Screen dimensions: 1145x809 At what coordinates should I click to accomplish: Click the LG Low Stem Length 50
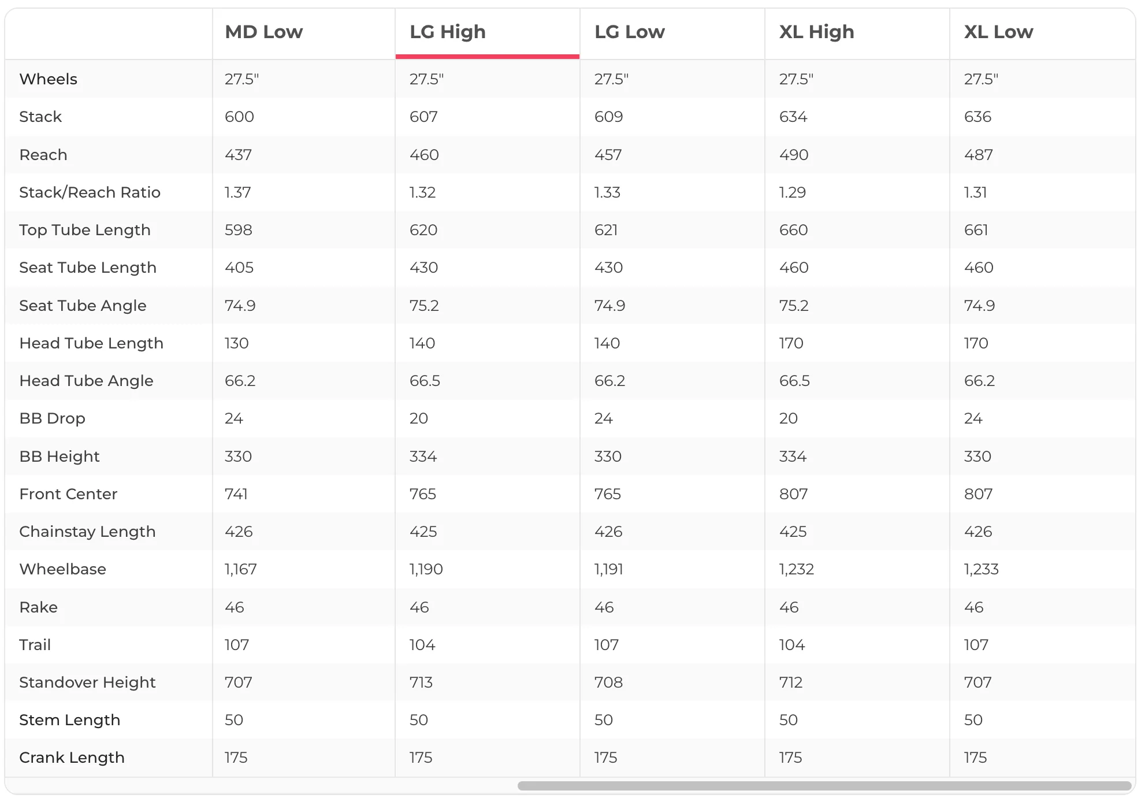coord(604,720)
